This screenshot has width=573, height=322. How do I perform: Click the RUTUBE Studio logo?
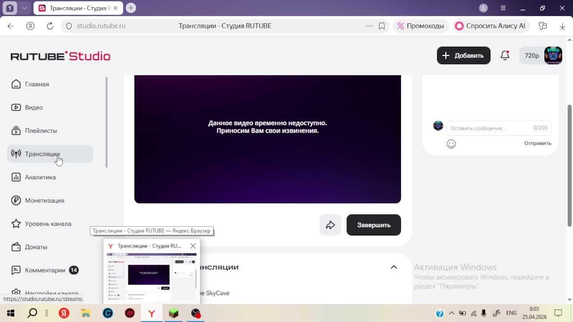coord(60,56)
